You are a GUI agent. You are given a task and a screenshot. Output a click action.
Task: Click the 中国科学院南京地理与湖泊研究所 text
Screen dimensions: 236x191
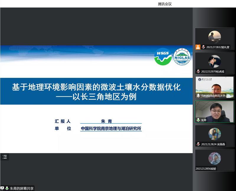pyautogui.click(x=111, y=129)
